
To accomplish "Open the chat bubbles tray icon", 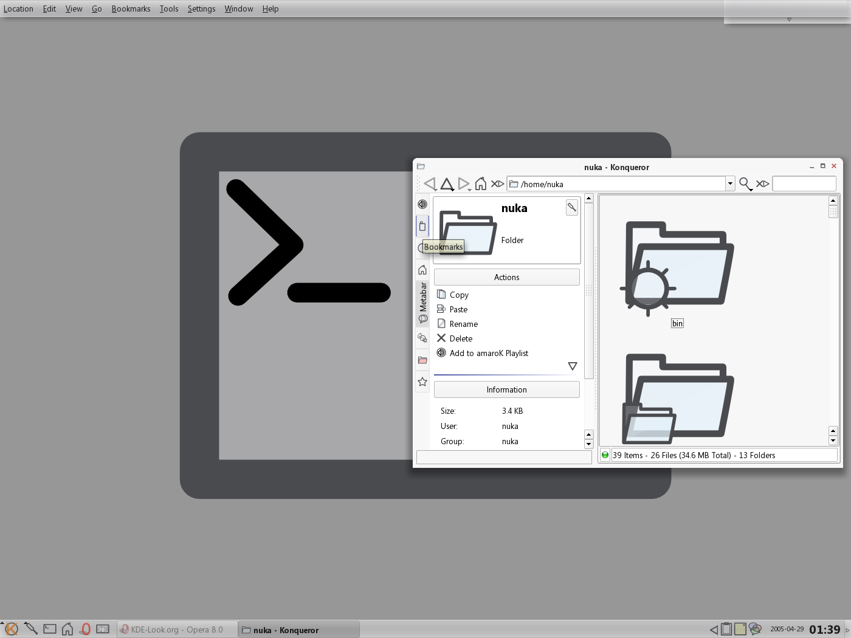I will [755, 629].
